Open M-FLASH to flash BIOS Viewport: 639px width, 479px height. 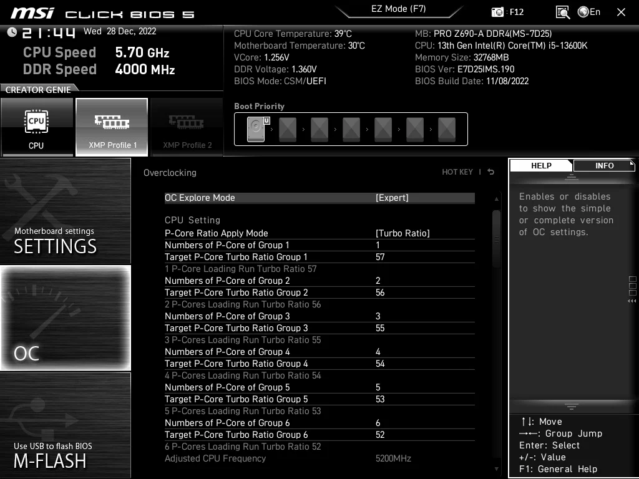coord(66,425)
